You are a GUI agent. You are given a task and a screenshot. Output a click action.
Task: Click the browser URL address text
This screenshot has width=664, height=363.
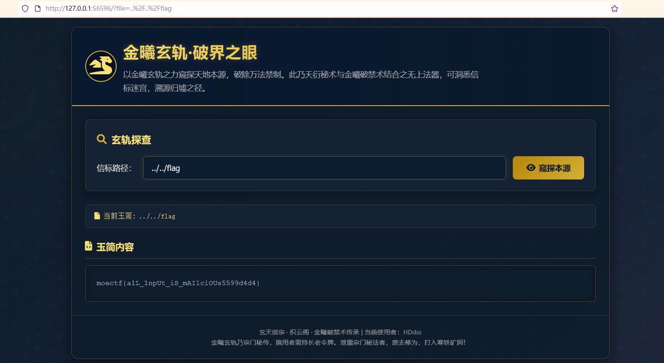click(109, 9)
